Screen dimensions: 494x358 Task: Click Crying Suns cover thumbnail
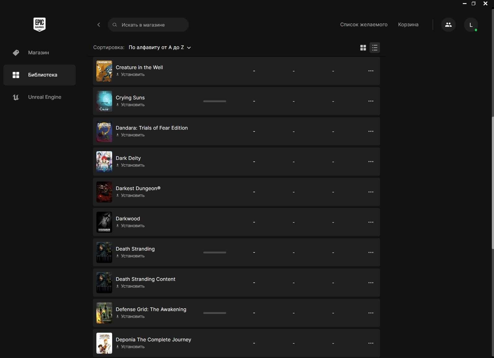pyautogui.click(x=104, y=101)
